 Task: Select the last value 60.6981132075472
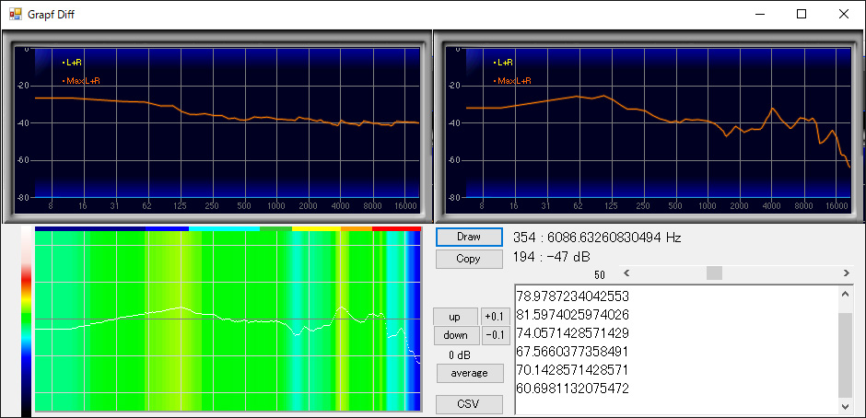[x=572, y=389]
